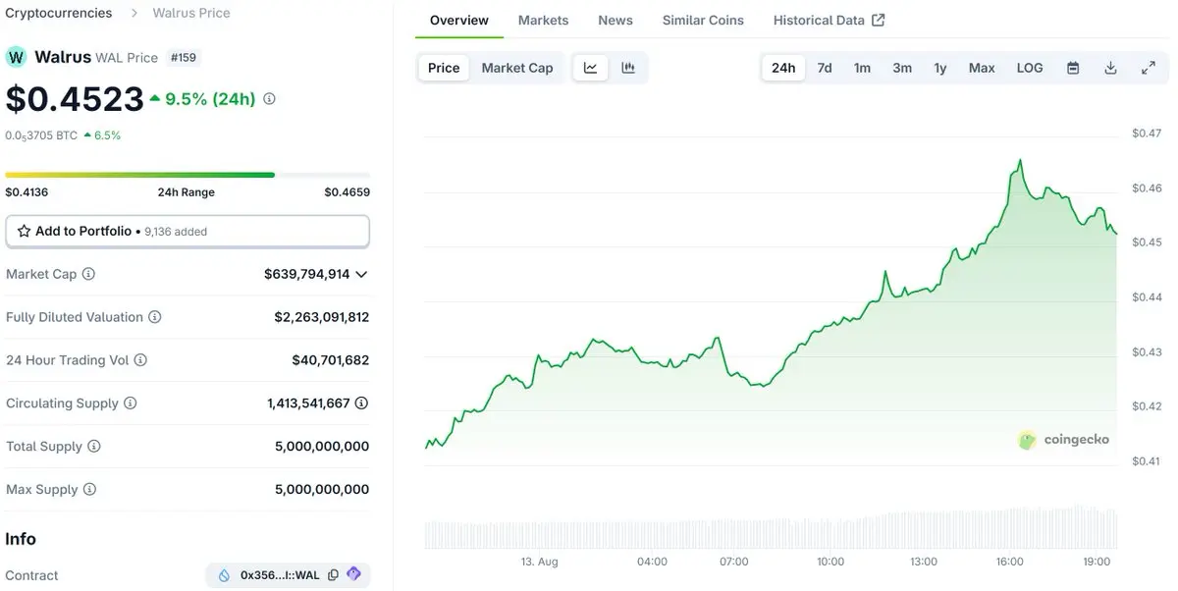1178x591 pixels.
Task: Switch to the candlestick chart icon
Action: click(628, 68)
